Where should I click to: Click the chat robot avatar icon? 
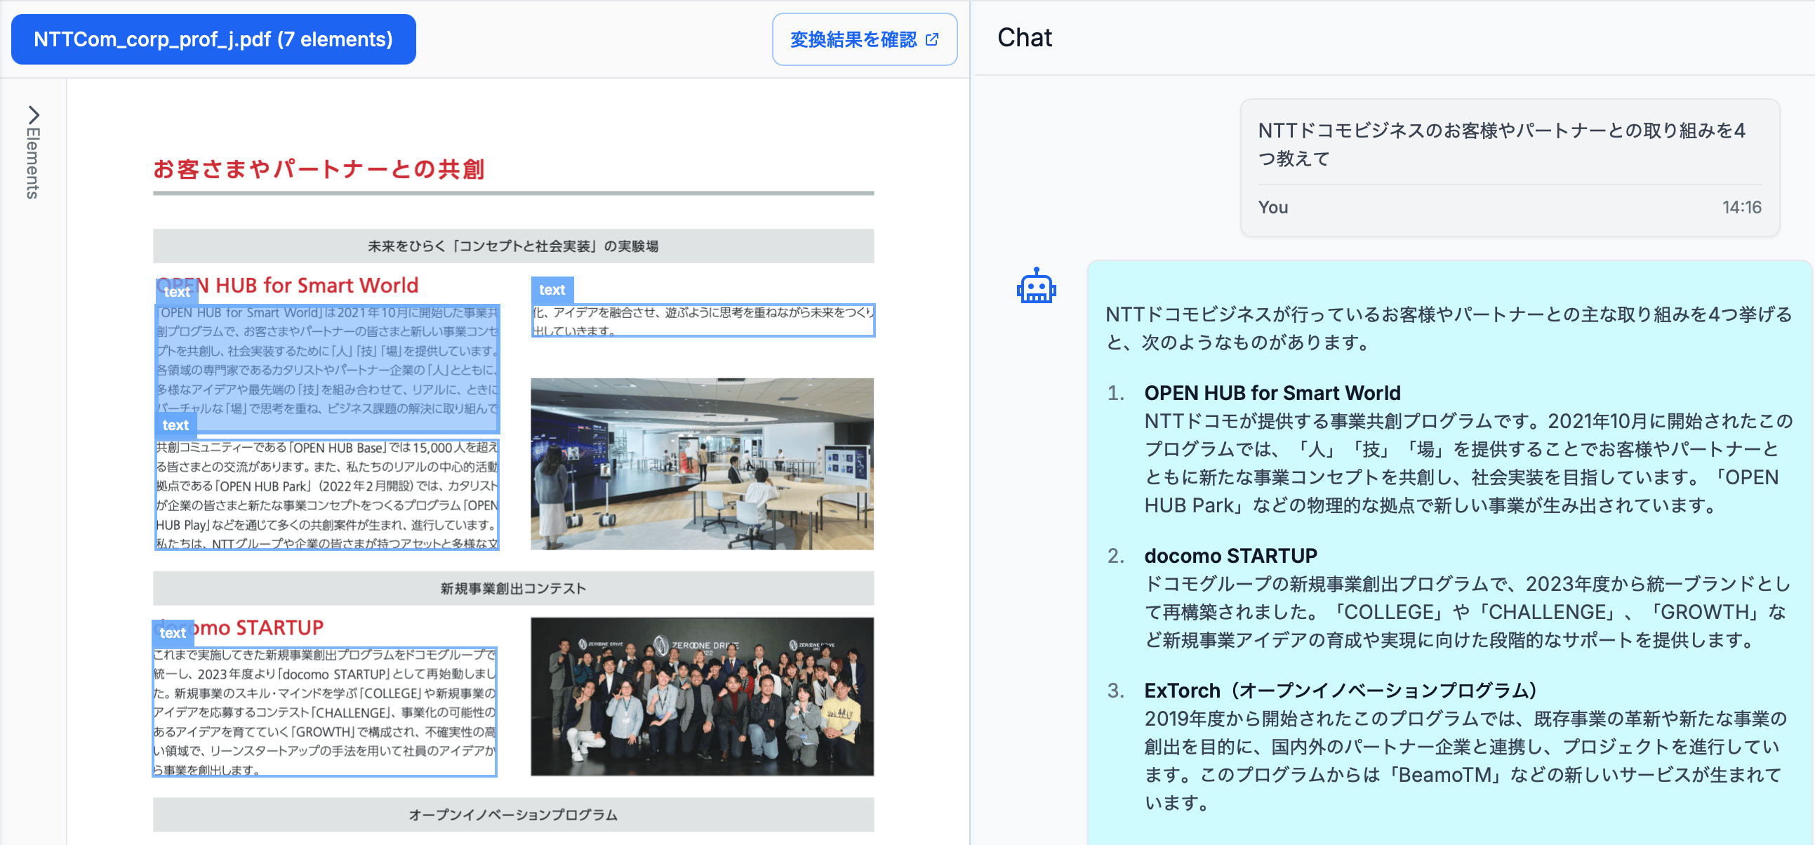point(1036,286)
